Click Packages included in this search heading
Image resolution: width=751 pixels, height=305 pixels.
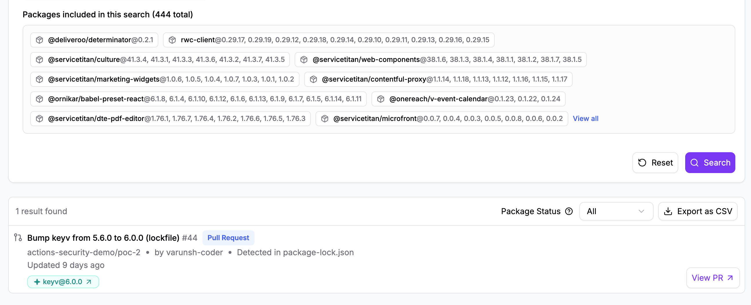pos(108,14)
